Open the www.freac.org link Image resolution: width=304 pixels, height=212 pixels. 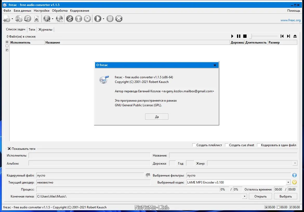[290, 20]
